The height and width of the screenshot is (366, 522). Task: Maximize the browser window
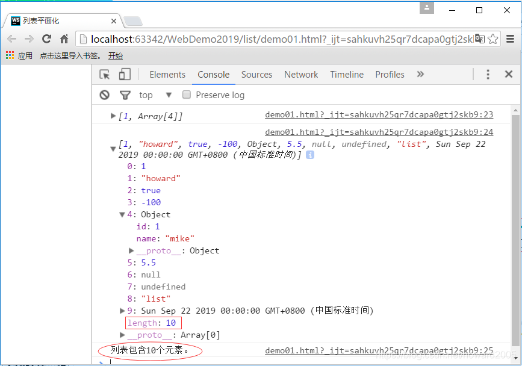tap(479, 10)
